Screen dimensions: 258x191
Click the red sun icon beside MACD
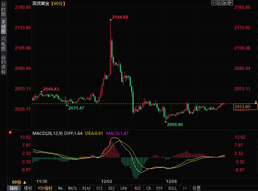[x=10, y=132]
